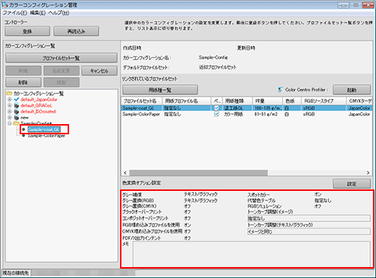The height and width of the screenshot is (278, 376).
Task: Open the 用紙種一覧 list
Action: (160, 90)
